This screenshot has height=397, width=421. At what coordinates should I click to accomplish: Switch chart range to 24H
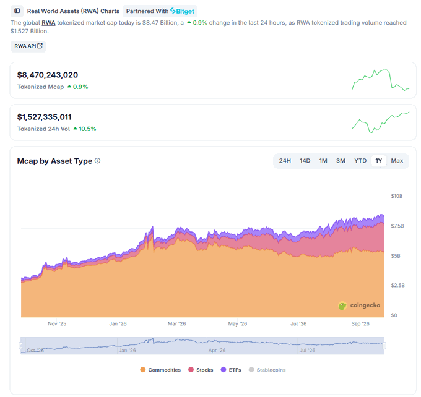coord(285,161)
